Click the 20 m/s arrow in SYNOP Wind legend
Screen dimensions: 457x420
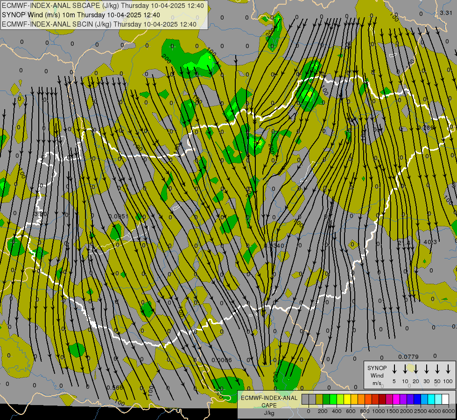(x=416, y=369)
